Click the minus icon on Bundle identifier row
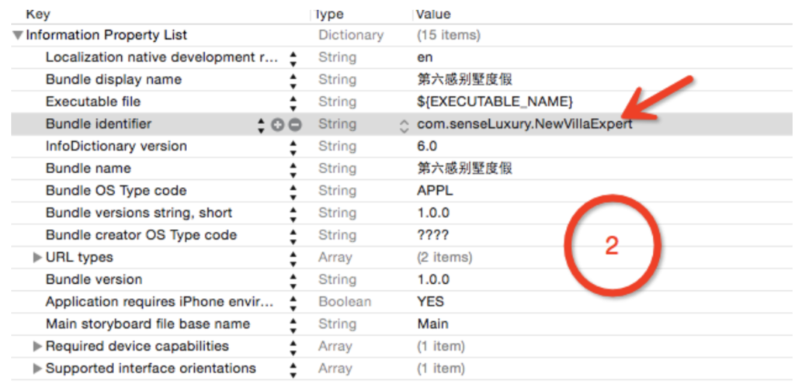 click(x=294, y=125)
